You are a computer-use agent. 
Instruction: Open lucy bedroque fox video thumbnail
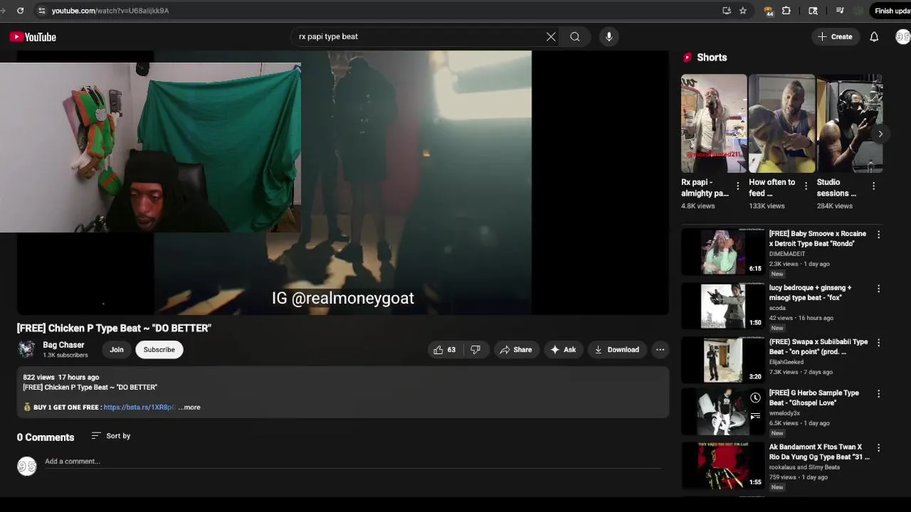click(722, 306)
